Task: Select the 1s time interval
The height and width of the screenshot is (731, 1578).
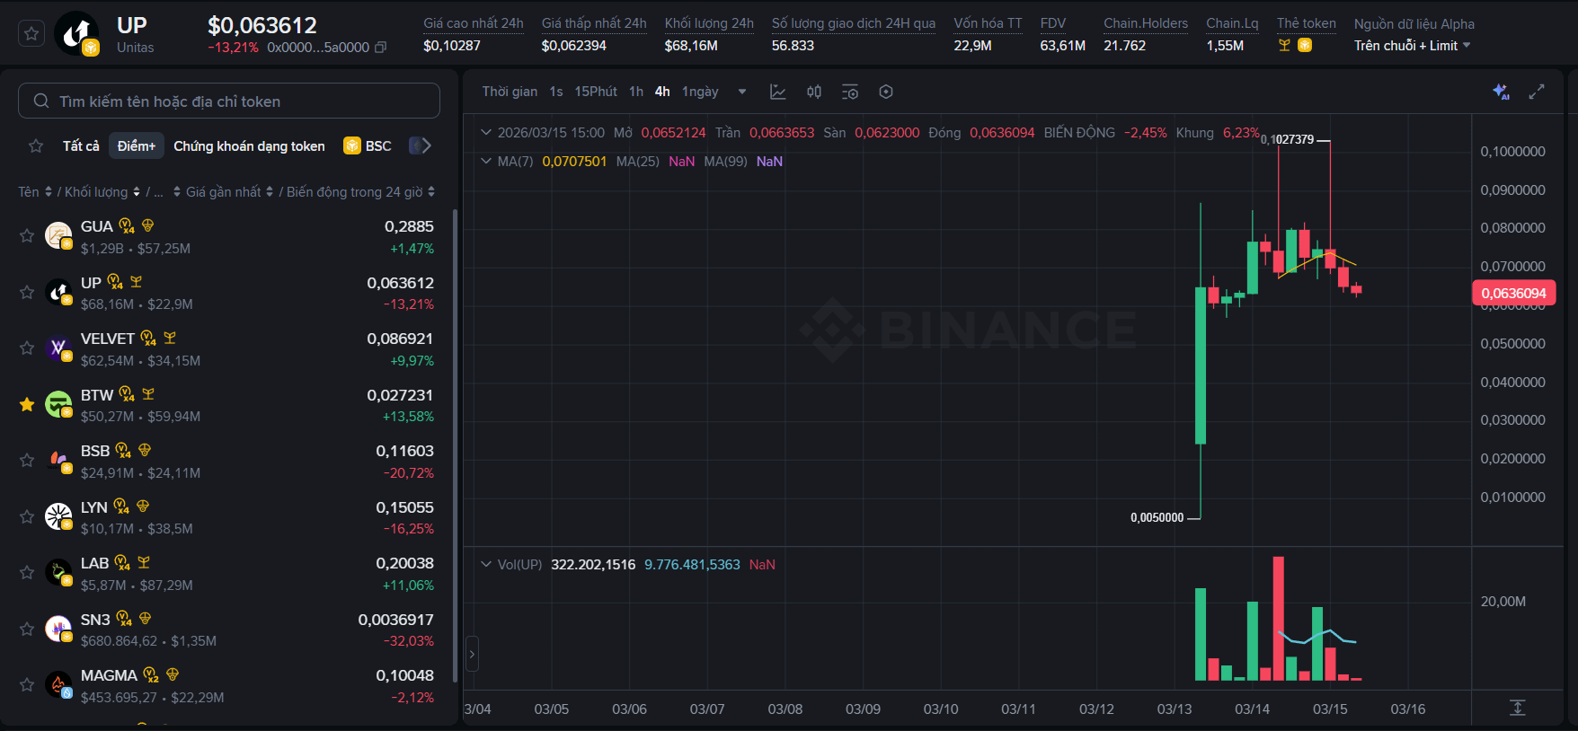Action: (x=556, y=92)
